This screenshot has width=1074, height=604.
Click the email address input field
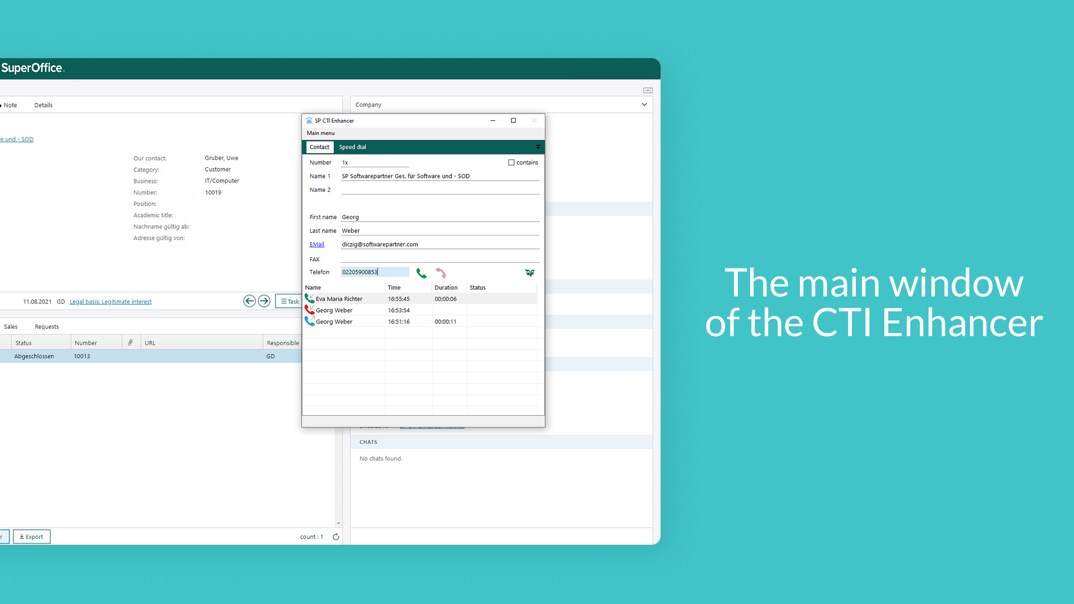[440, 244]
